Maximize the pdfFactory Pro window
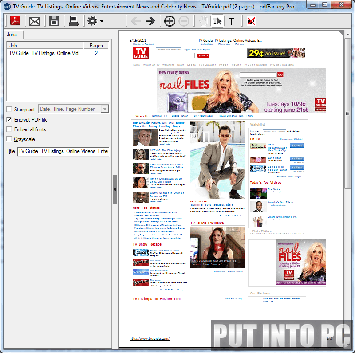Viewport: 355px width, 353px height. click(325, 5)
